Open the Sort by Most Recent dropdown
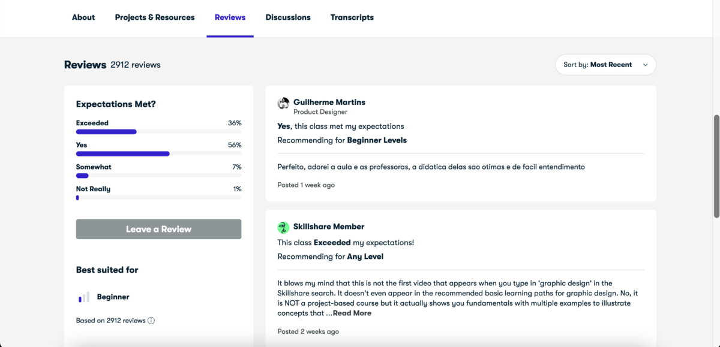720x347 pixels. coord(605,65)
